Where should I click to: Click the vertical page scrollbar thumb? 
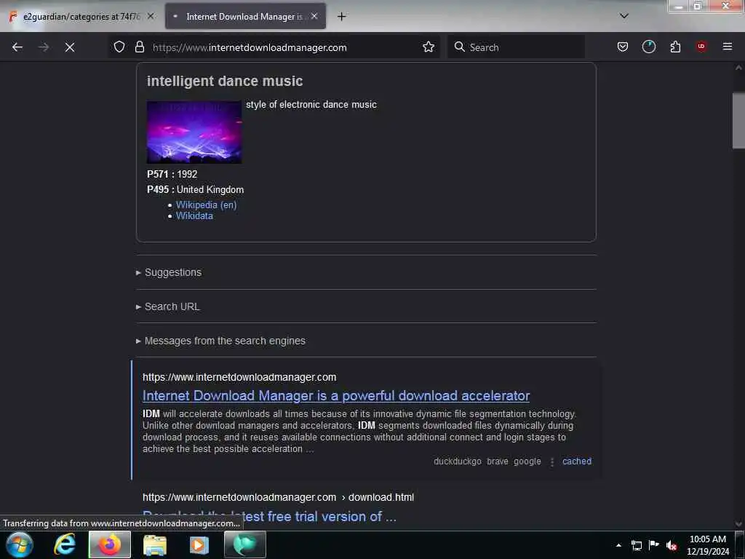[x=738, y=121]
